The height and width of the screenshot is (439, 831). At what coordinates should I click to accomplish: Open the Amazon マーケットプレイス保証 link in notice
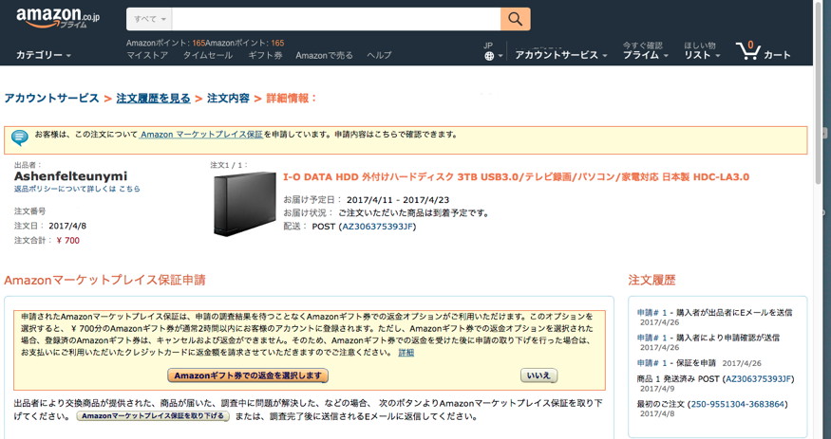coord(201,135)
